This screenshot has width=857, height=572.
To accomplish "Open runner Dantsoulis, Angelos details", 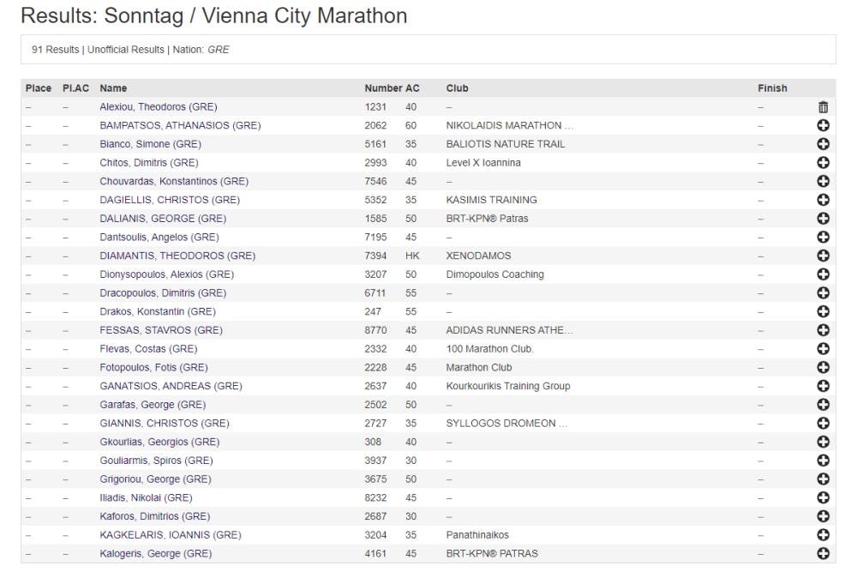I will point(159,238).
